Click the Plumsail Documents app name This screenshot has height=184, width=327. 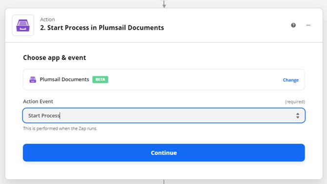tap(64, 79)
